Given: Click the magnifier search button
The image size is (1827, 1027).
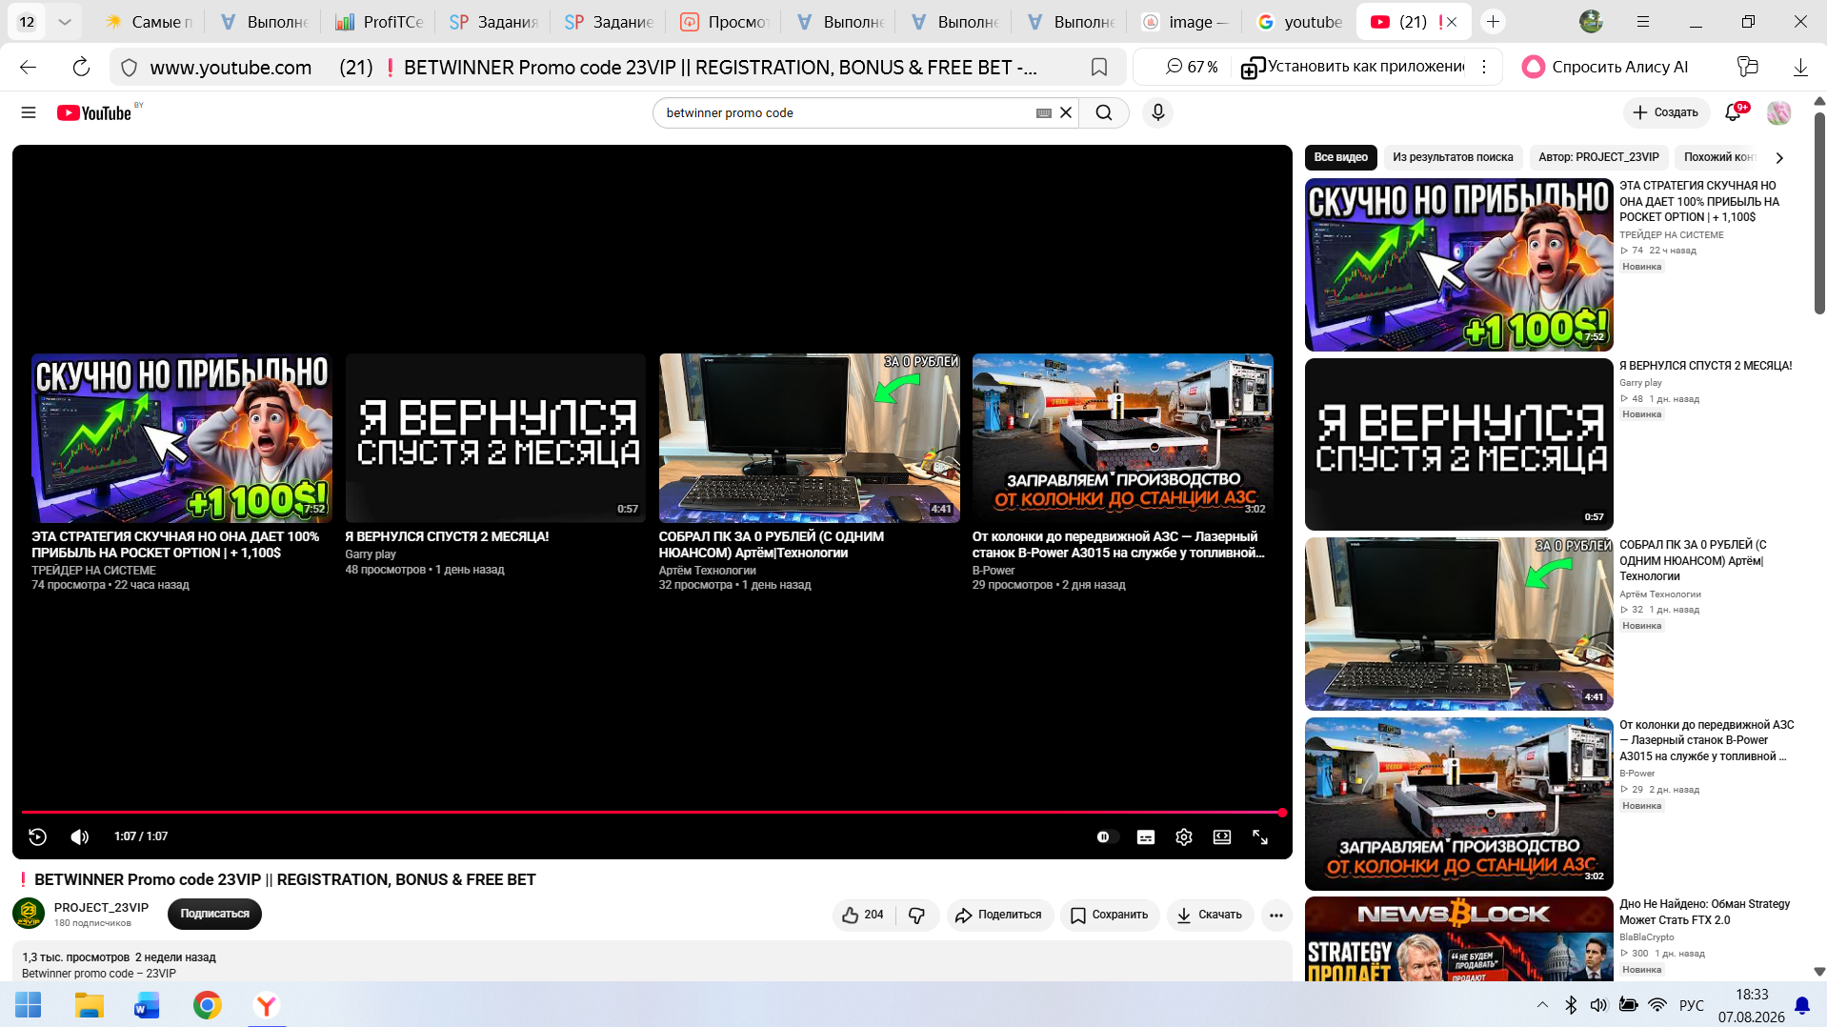Looking at the screenshot, I should pyautogui.click(x=1104, y=112).
